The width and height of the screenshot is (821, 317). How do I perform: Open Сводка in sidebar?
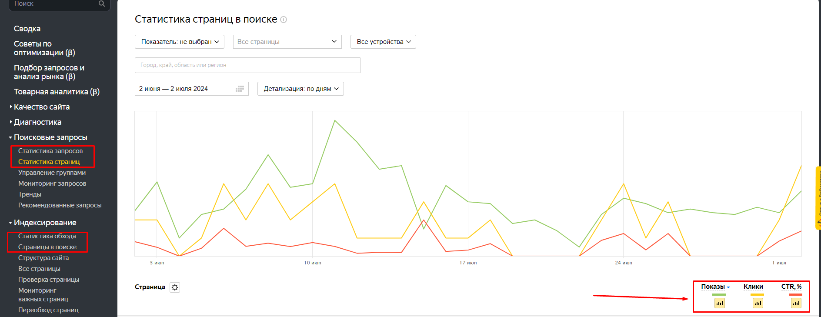[x=27, y=29]
